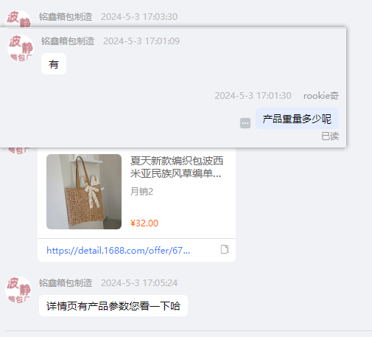Open the woven straw bag thumbnail
Viewport: 372px width, 337px height.
point(84,192)
